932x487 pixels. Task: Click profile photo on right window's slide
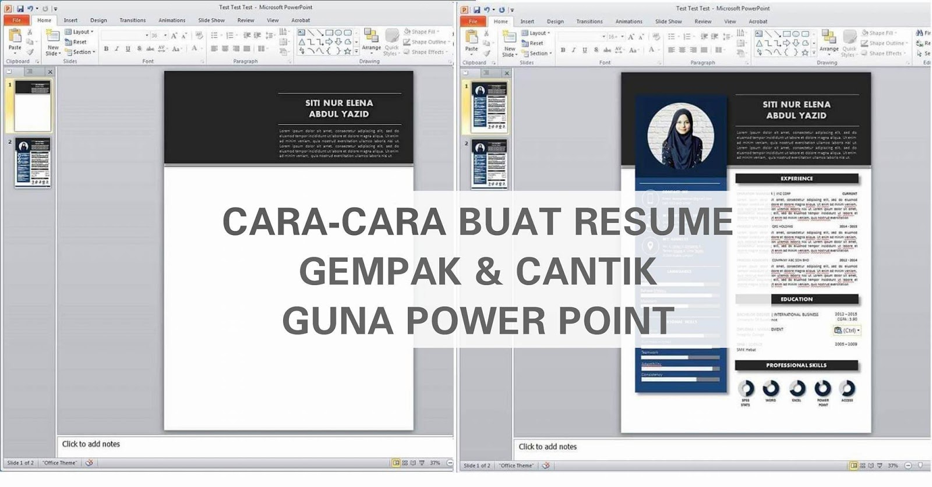(x=681, y=137)
